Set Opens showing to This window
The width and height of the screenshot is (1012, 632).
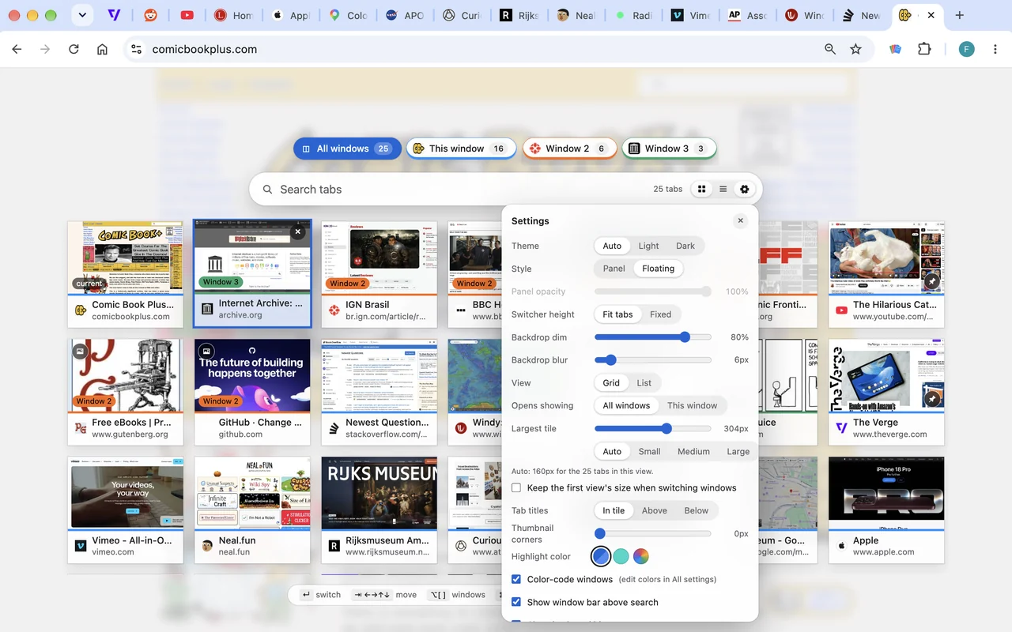pos(692,405)
